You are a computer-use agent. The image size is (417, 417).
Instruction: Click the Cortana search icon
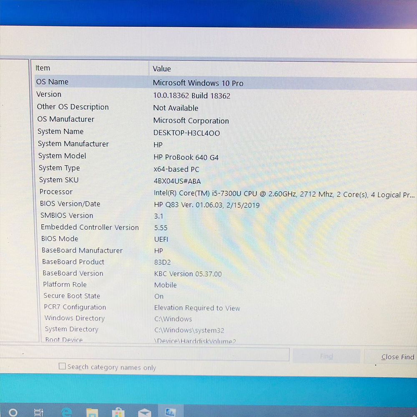13,412
